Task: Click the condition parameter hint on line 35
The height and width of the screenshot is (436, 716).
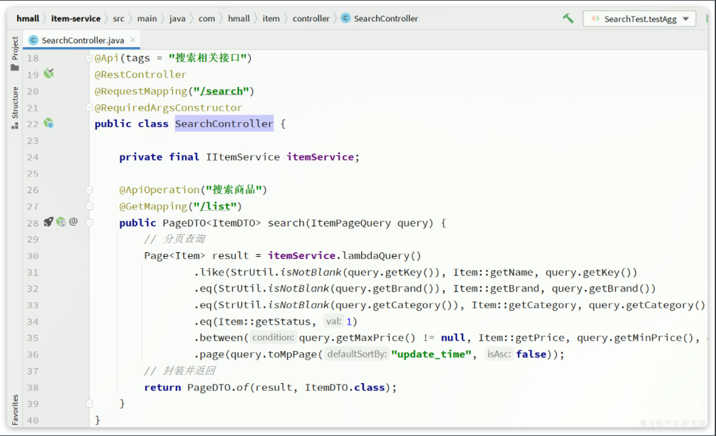Action: [273, 338]
